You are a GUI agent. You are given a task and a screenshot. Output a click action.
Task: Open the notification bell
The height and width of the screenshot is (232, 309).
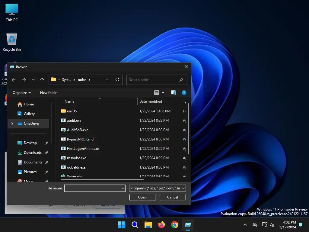pos(301,225)
